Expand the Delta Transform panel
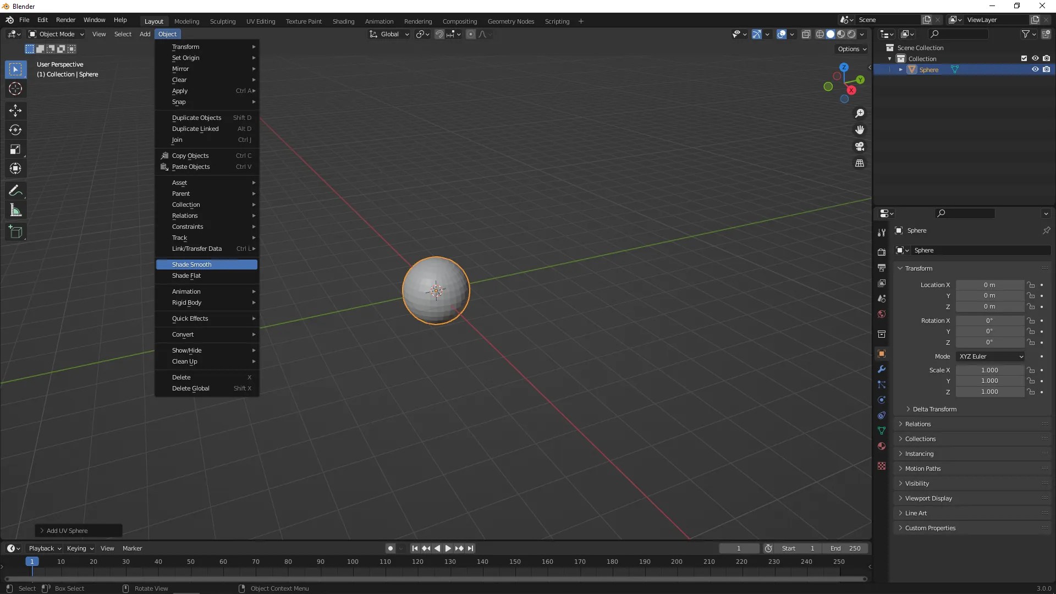The width and height of the screenshot is (1056, 594). 934,409
